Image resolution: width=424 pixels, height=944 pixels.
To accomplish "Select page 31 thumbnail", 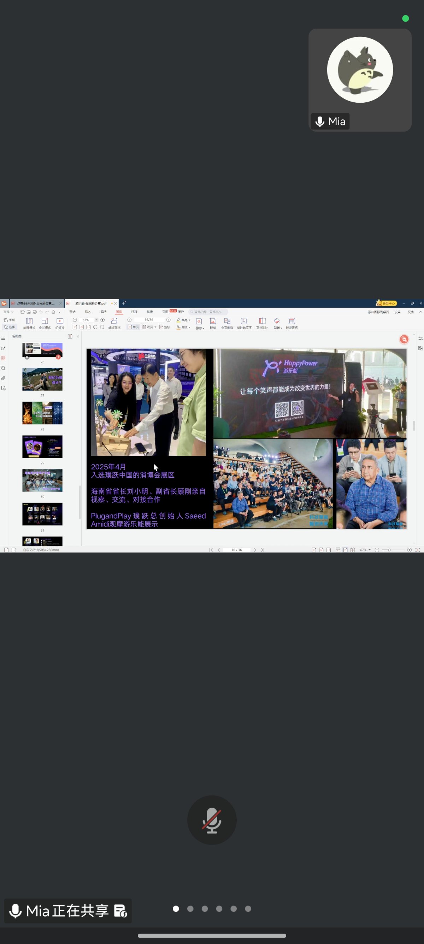I will (42, 514).
